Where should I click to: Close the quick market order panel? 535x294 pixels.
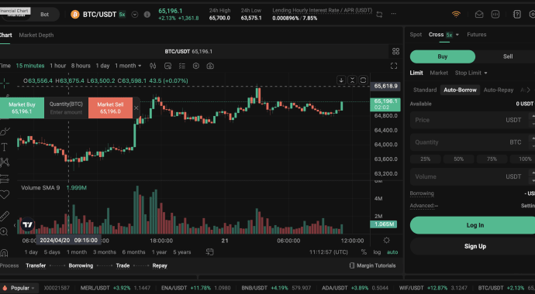tap(136, 108)
